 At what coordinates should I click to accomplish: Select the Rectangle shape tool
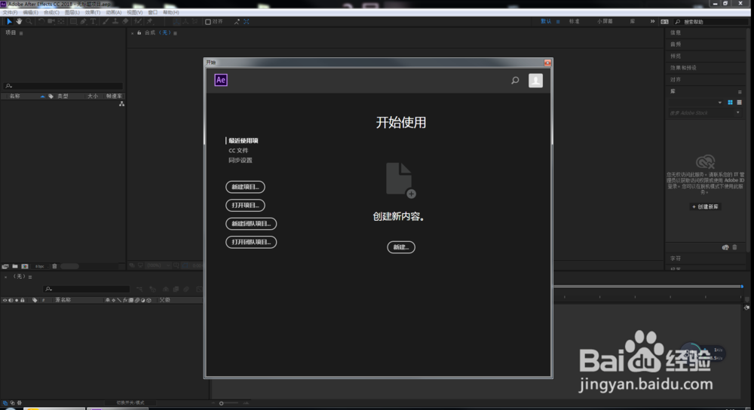coord(74,22)
